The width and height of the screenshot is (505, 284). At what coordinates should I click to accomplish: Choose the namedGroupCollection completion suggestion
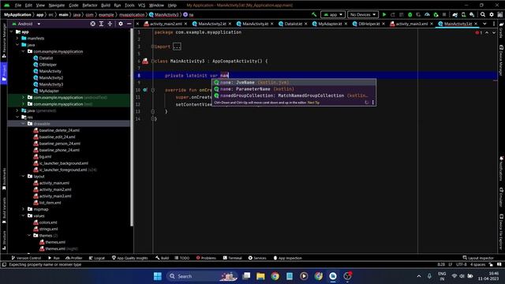click(x=294, y=95)
